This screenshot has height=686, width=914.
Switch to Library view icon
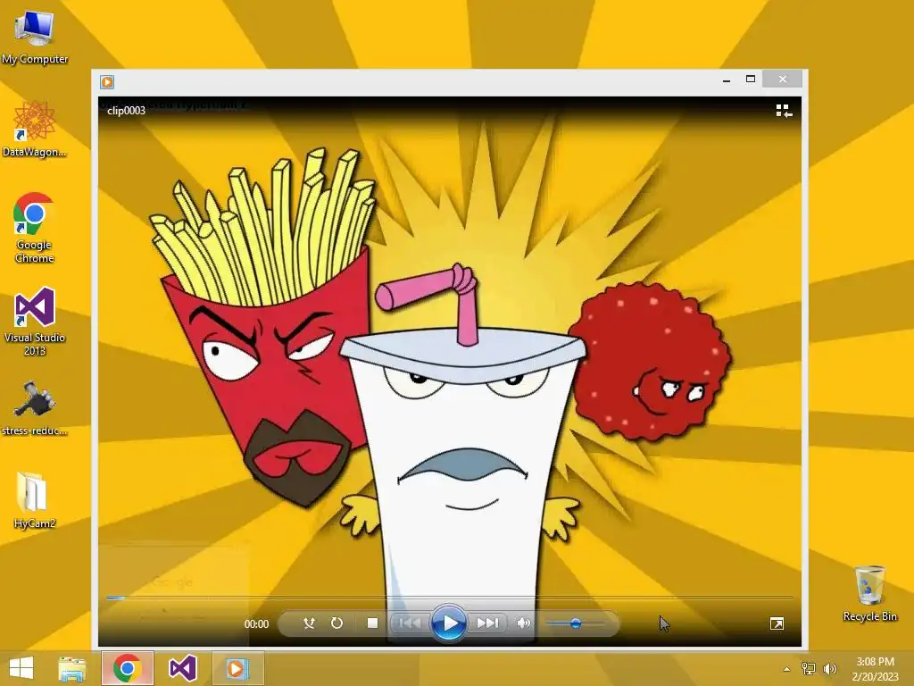pos(784,111)
